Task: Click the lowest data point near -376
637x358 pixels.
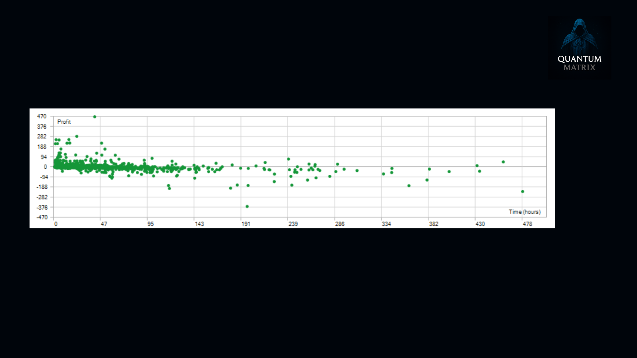Action: coord(247,207)
